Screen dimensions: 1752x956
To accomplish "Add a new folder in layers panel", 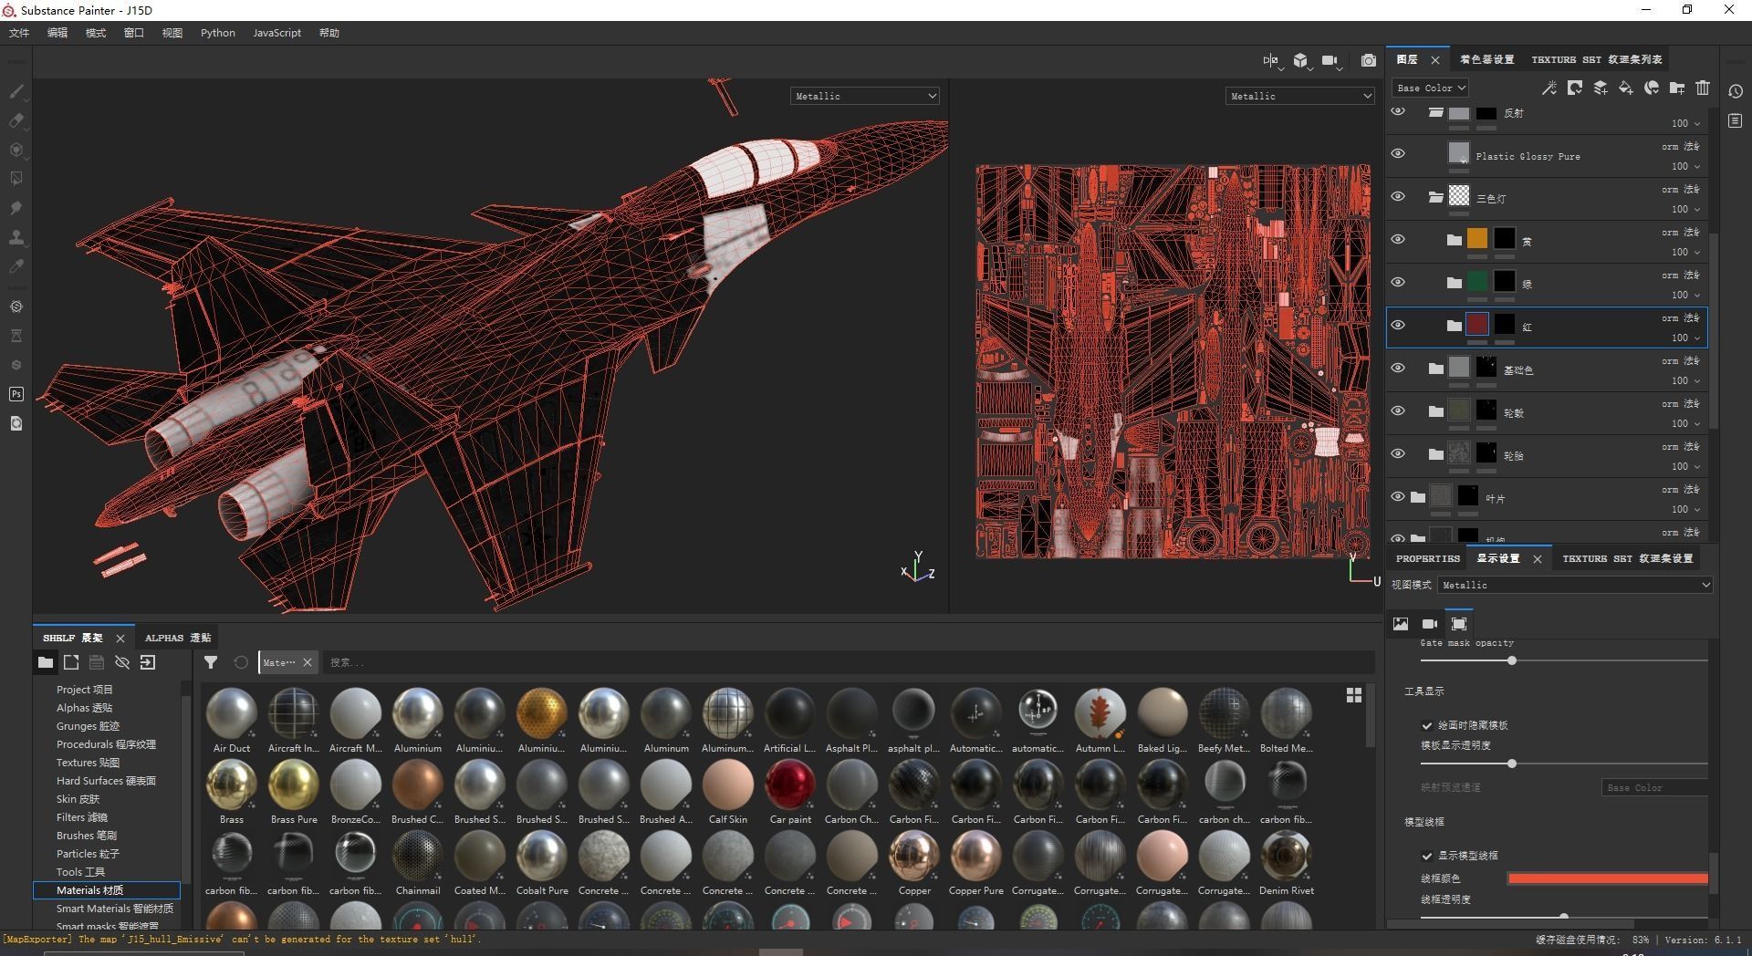I will pos(1677,88).
